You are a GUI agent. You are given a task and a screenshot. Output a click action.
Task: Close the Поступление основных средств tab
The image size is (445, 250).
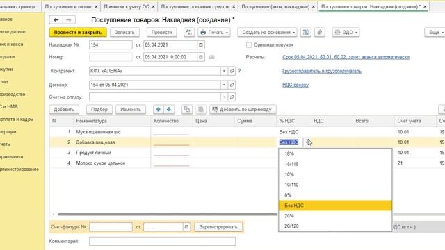pyautogui.click(x=234, y=6)
